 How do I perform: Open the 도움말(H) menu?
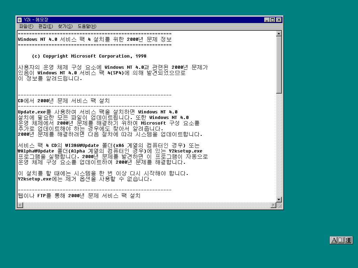(87, 27)
